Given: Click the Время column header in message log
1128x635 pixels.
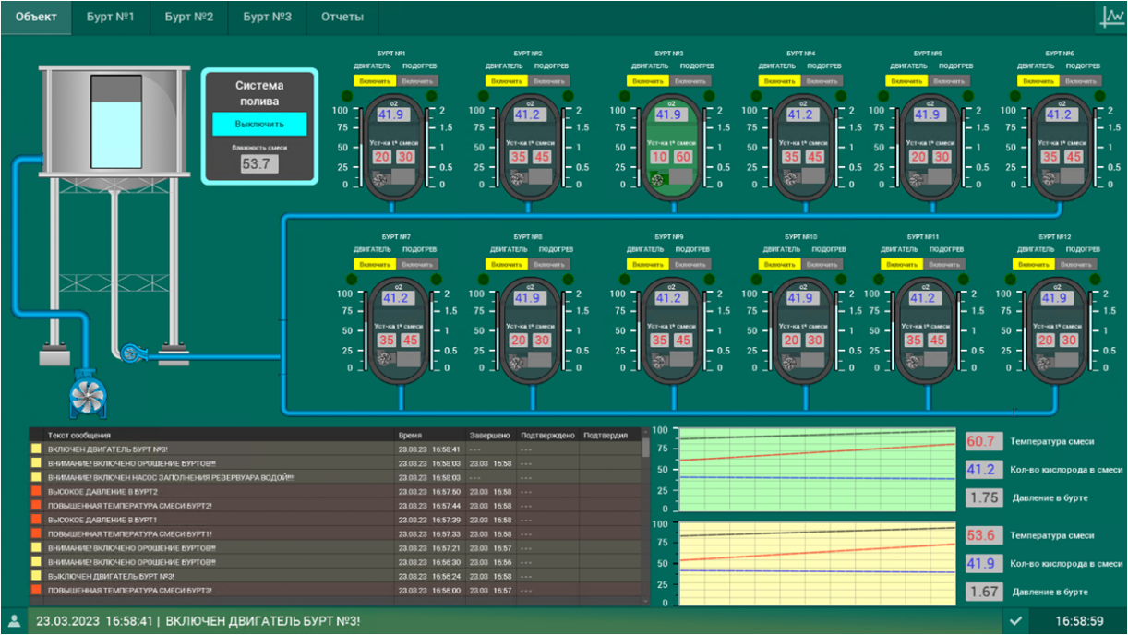Looking at the screenshot, I should [410, 435].
